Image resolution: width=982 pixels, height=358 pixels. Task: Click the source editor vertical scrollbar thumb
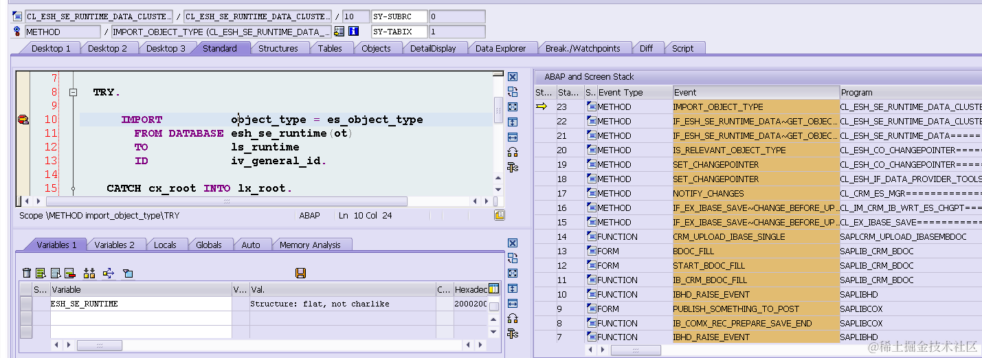[498, 109]
